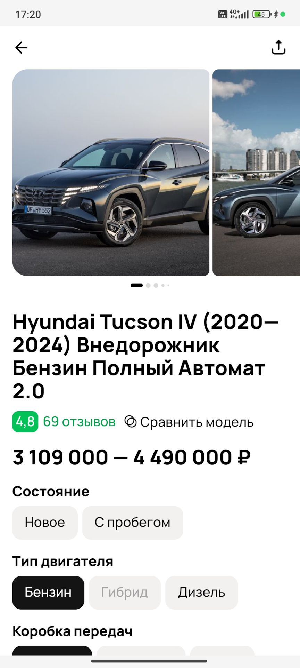
Task: Choose the Дизель engine type
Action: 202,593
